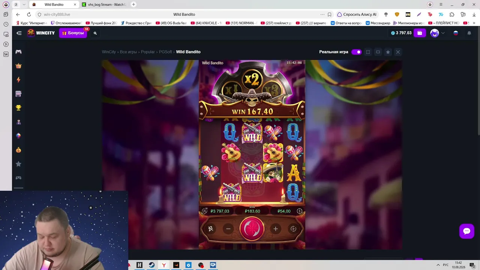Image resolution: width=480 pixels, height=270 pixels.
Task: Expand the tab group dropdown arrow
Action: pos(24,4)
